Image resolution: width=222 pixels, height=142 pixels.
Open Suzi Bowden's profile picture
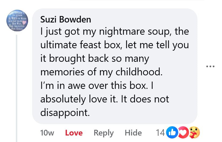16,20
